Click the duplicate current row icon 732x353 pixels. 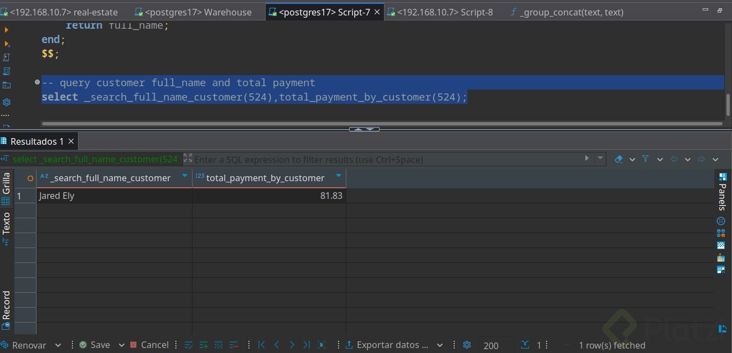click(x=218, y=345)
